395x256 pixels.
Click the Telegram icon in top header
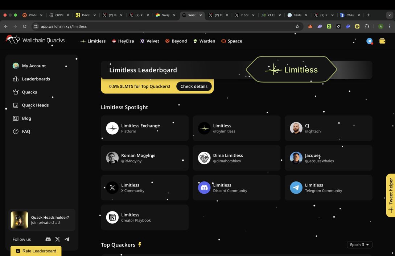pyautogui.click(x=369, y=41)
